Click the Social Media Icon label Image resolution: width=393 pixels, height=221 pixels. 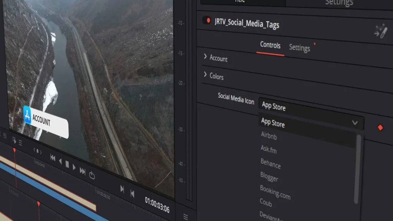point(236,98)
